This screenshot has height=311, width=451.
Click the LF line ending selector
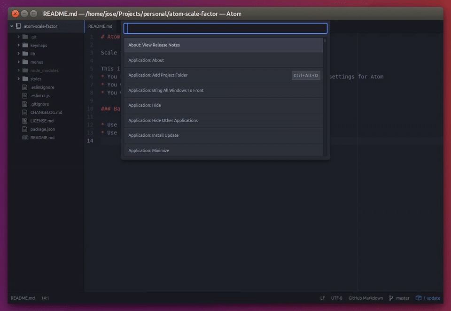coord(322,298)
